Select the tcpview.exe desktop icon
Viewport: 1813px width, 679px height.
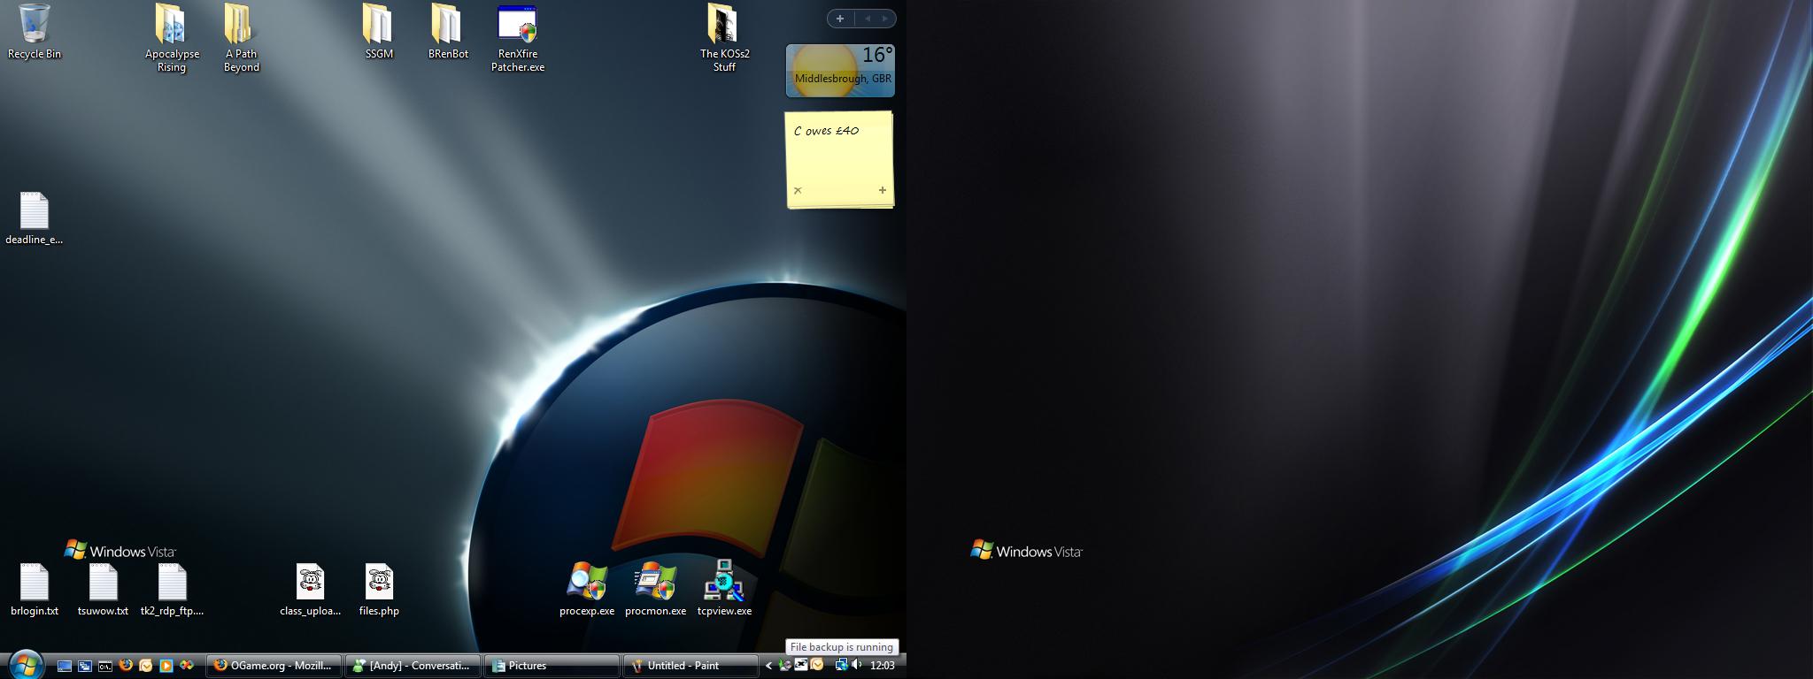click(x=724, y=582)
